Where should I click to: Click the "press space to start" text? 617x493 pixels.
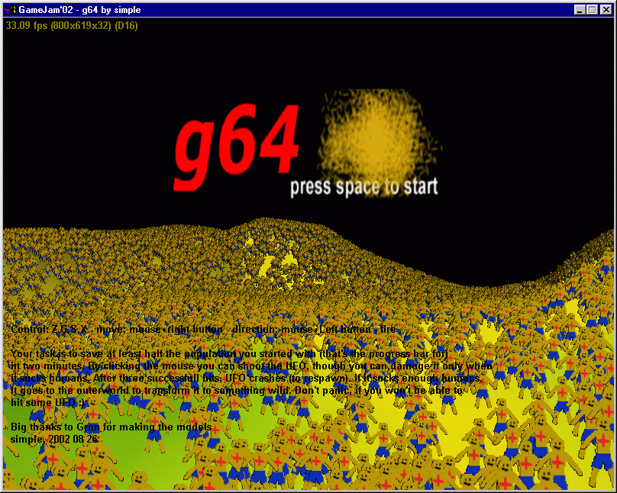[x=364, y=186]
